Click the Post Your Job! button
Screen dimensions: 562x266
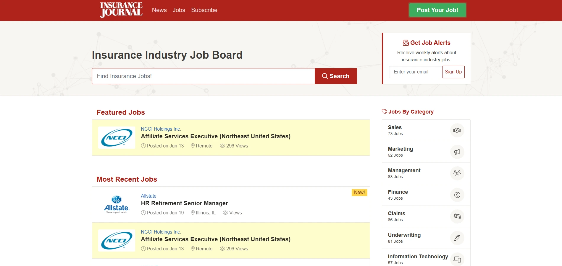point(437,10)
